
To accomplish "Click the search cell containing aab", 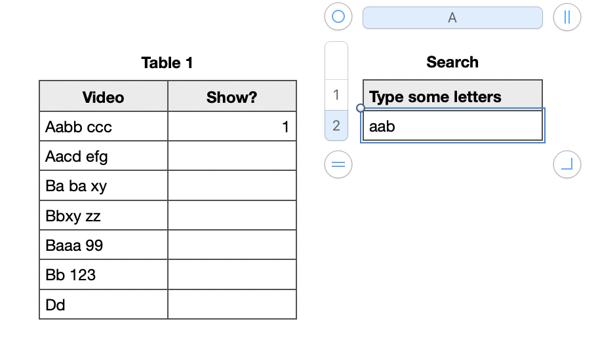I will (452, 126).
